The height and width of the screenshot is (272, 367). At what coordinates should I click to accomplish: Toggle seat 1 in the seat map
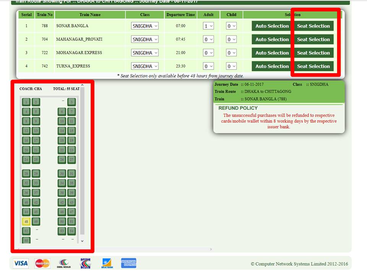click(26, 102)
